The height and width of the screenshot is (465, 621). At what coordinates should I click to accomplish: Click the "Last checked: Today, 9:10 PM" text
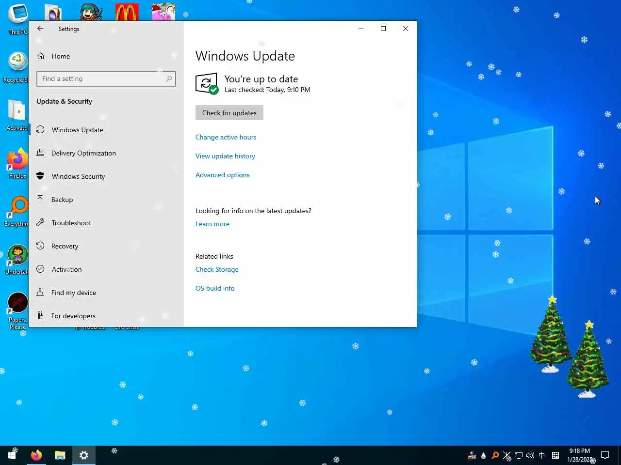click(267, 90)
